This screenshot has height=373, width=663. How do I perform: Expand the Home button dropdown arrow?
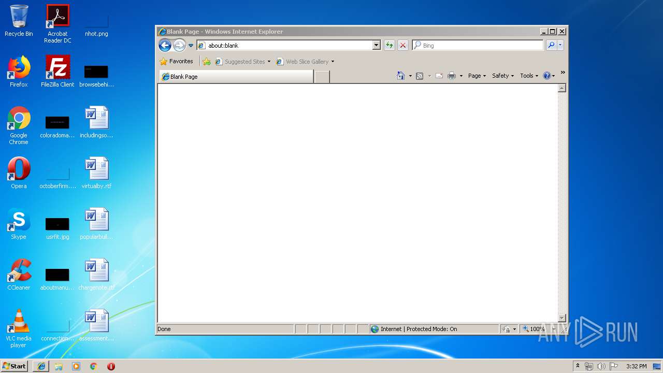click(410, 76)
